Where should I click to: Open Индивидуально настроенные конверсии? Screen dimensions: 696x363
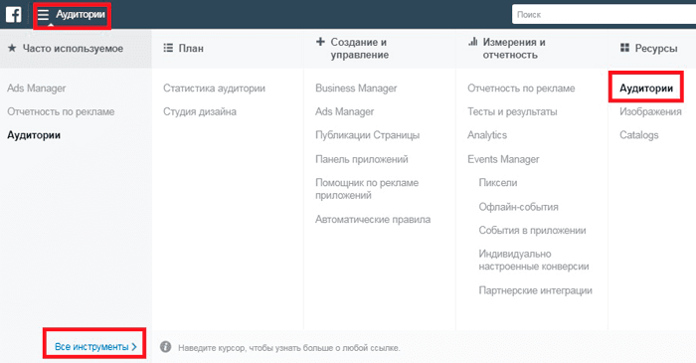[x=534, y=260]
